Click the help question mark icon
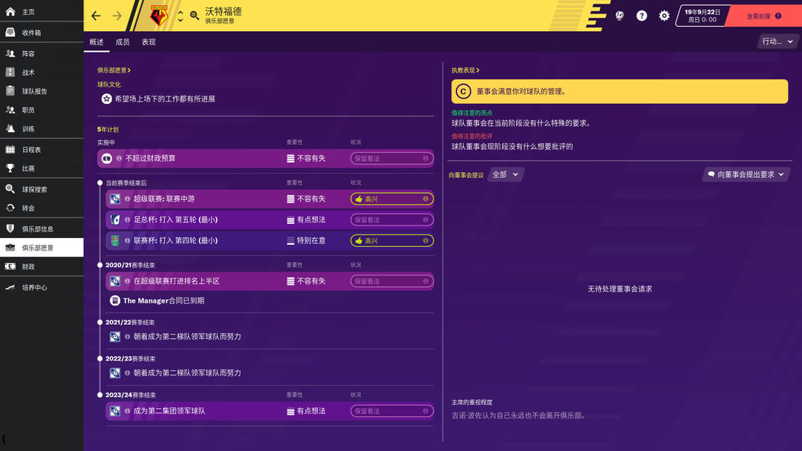 tap(640, 15)
